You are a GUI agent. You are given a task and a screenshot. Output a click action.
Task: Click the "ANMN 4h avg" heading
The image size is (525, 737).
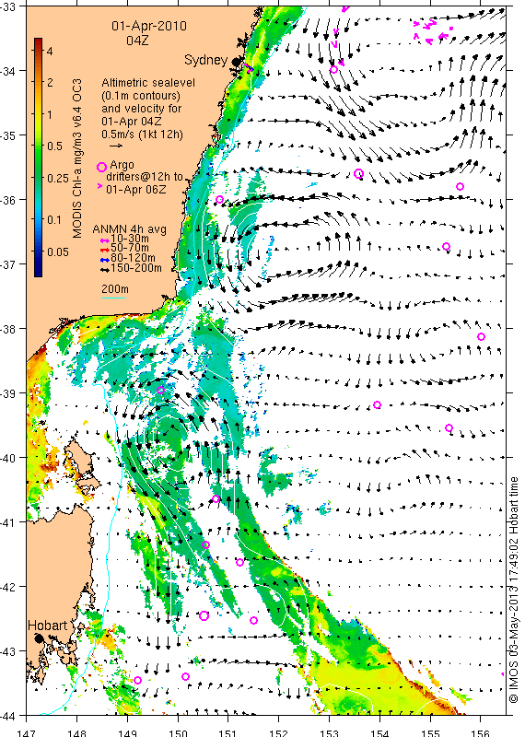pos(129,229)
